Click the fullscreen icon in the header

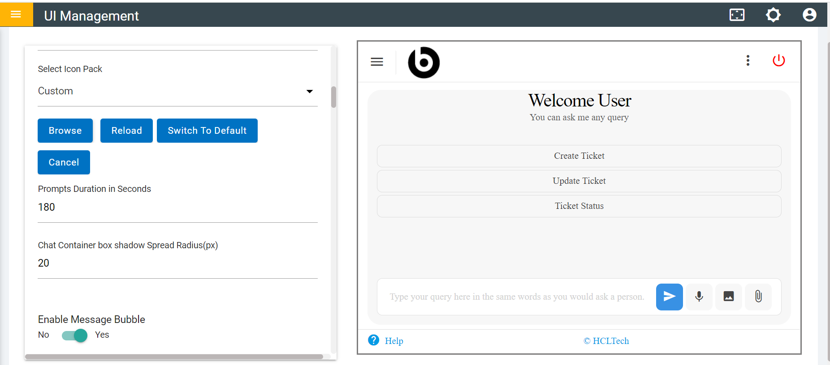(x=737, y=15)
